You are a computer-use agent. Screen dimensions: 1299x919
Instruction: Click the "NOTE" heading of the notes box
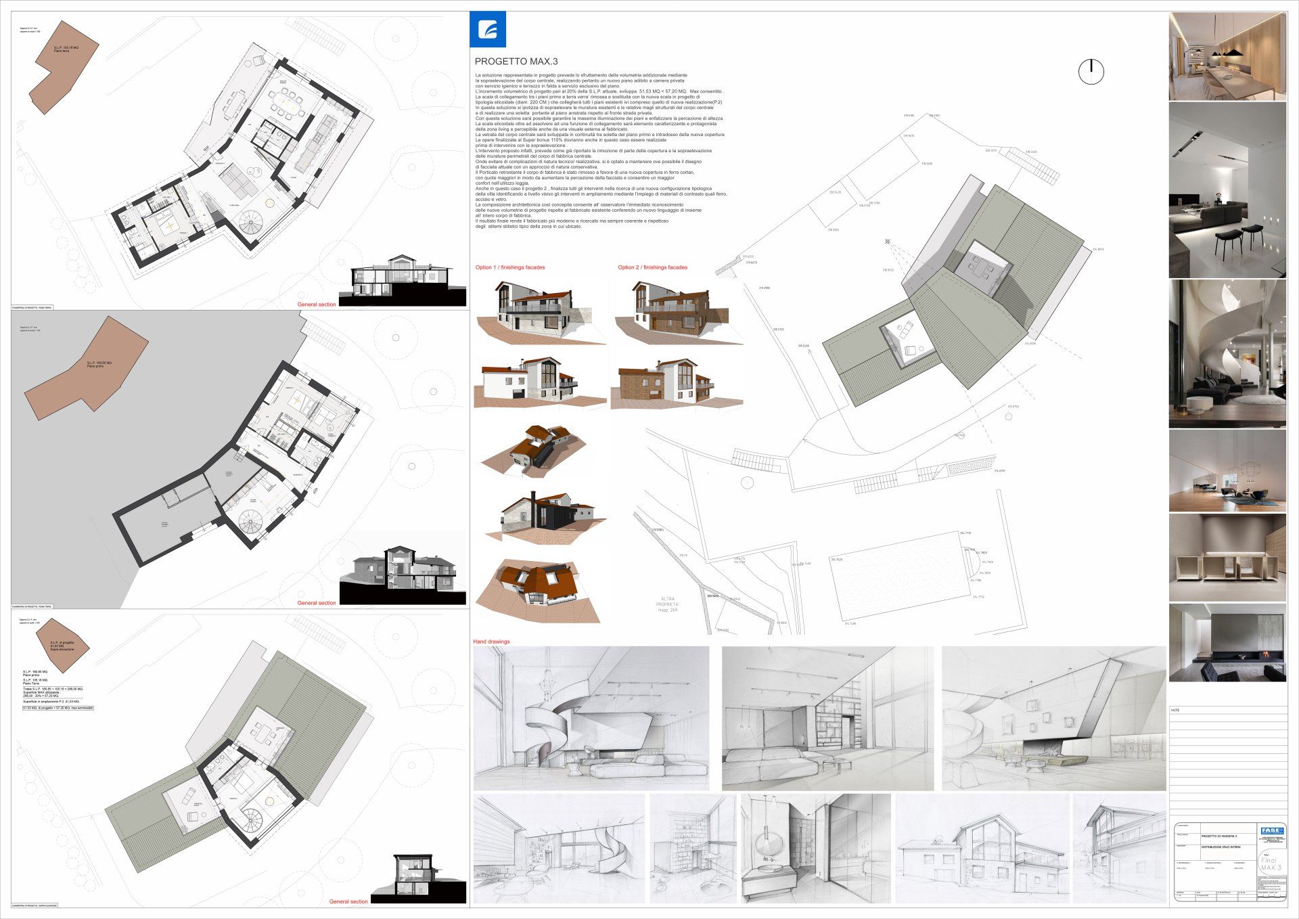[1175, 710]
